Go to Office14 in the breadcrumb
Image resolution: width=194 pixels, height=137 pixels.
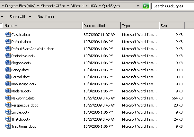point(77,6)
